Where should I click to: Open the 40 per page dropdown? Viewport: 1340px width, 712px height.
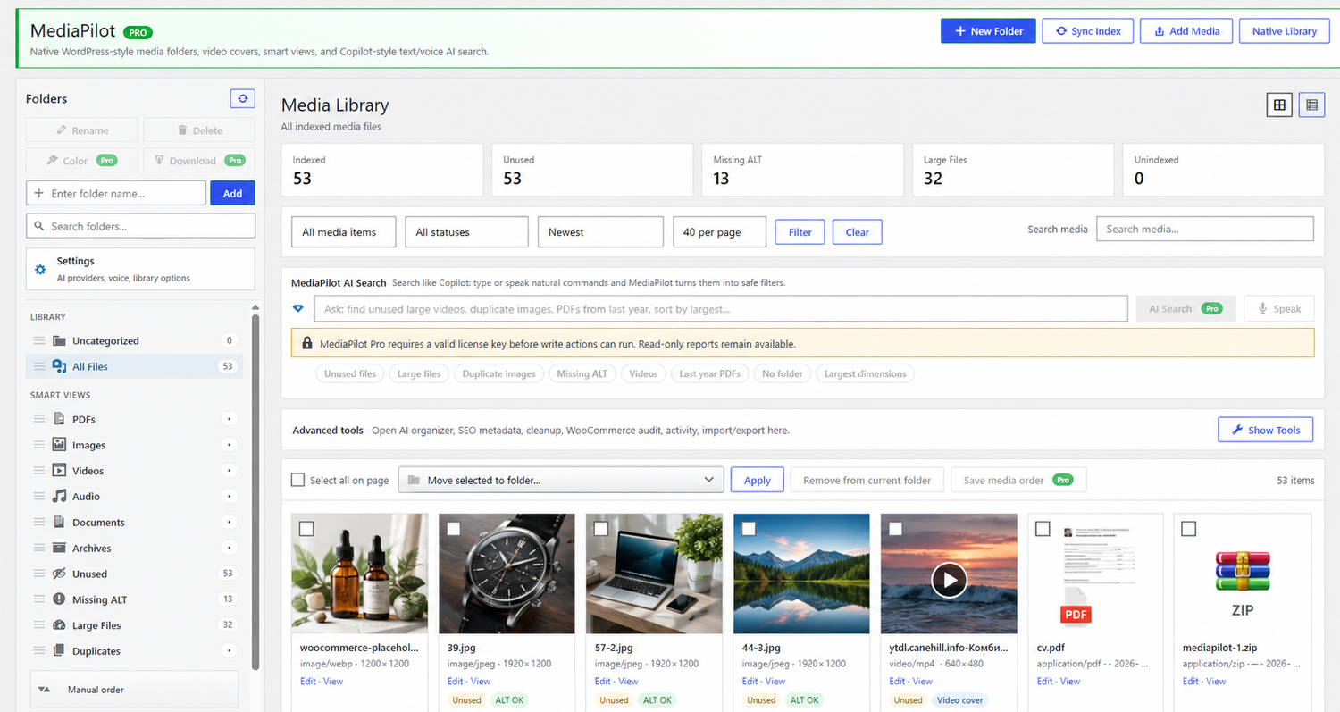coord(719,231)
